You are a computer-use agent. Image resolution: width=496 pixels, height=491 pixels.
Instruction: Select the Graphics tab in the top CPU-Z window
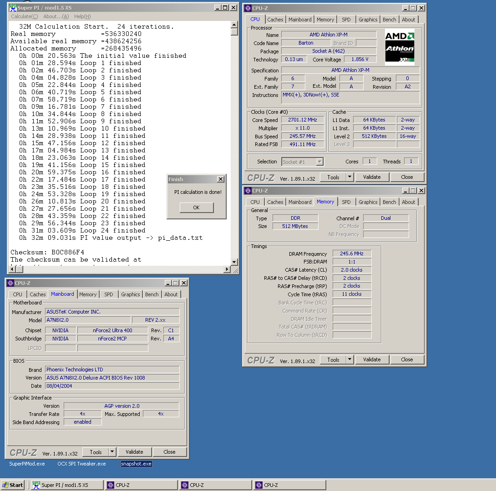pos(368,20)
